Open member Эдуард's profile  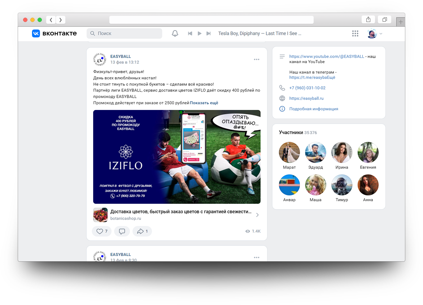[316, 152]
